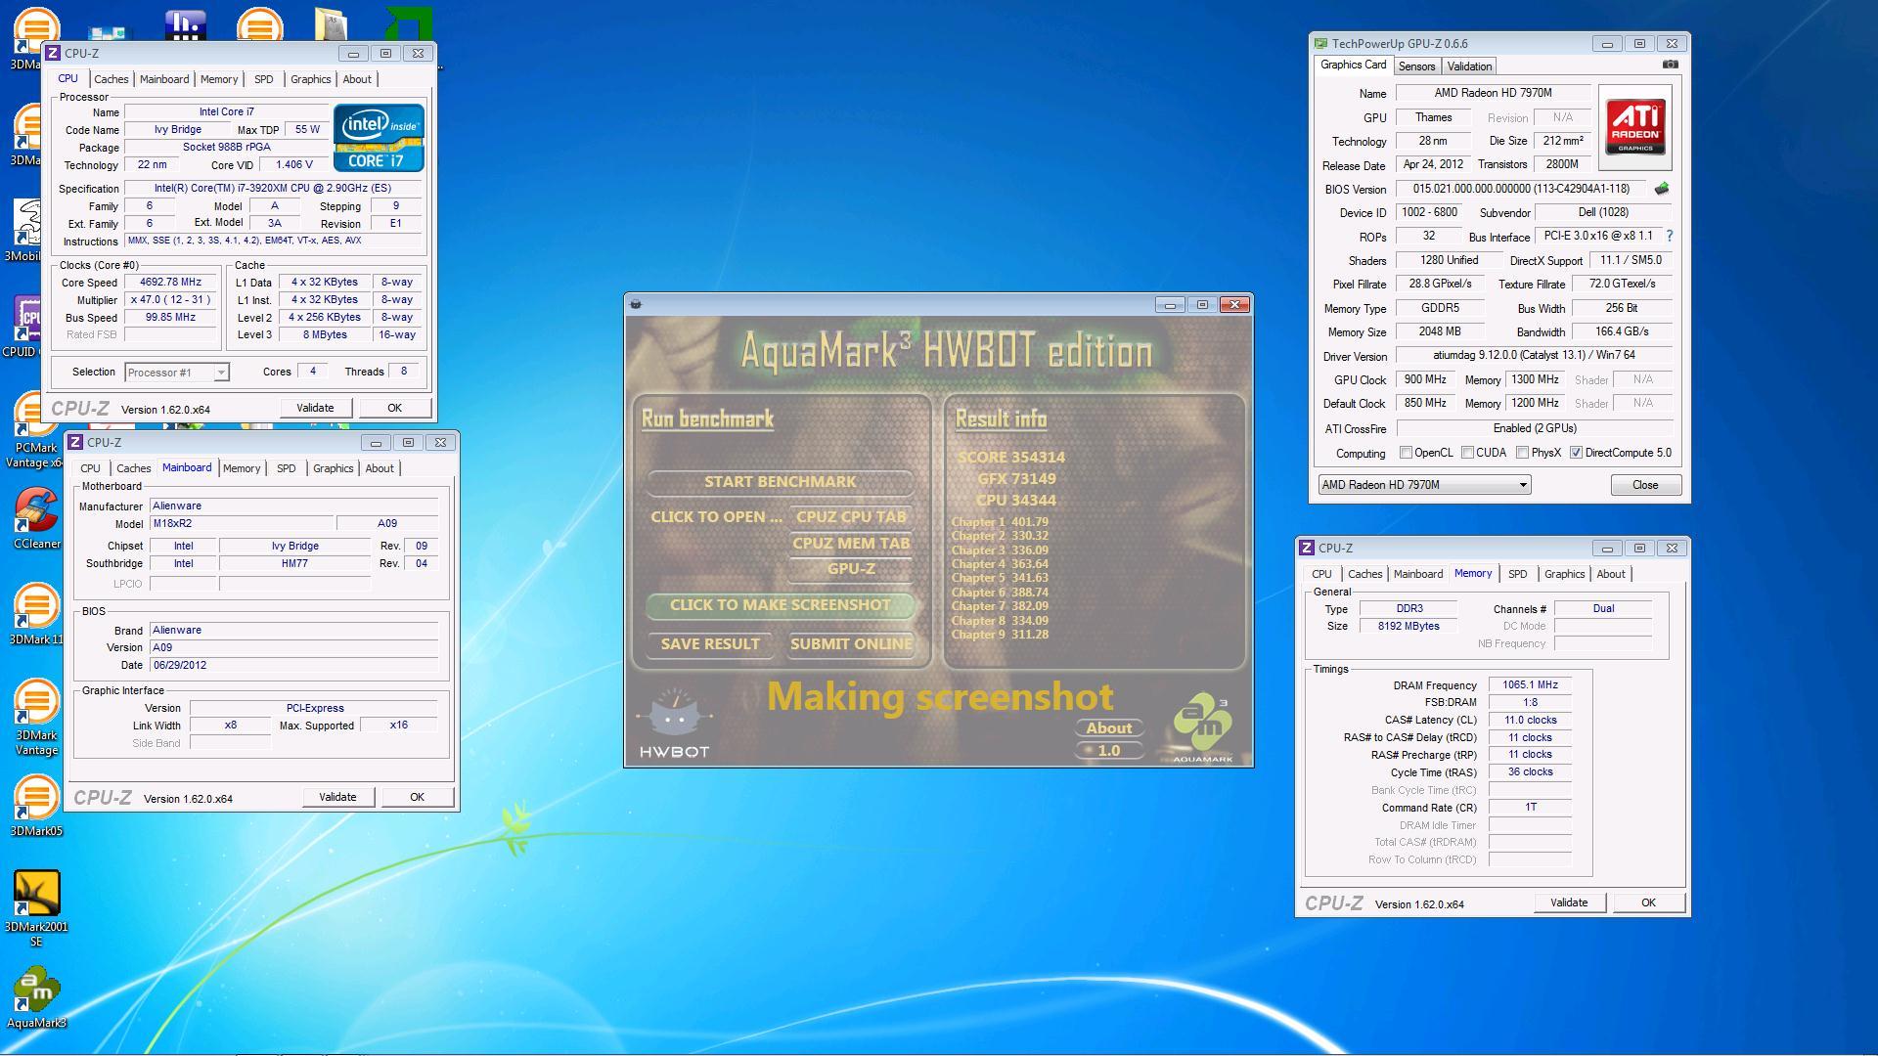Open the SPD tab in CPU-Z Memory window
Viewport: 1878px width, 1056px height.
[1517, 574]
